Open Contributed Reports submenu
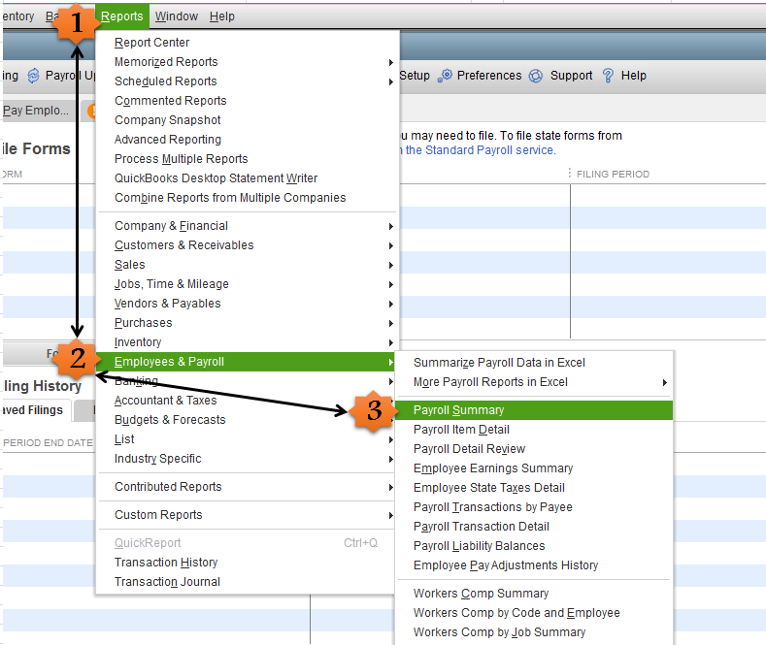The height and width of the screenshot is (645, 766). [168, 487]
